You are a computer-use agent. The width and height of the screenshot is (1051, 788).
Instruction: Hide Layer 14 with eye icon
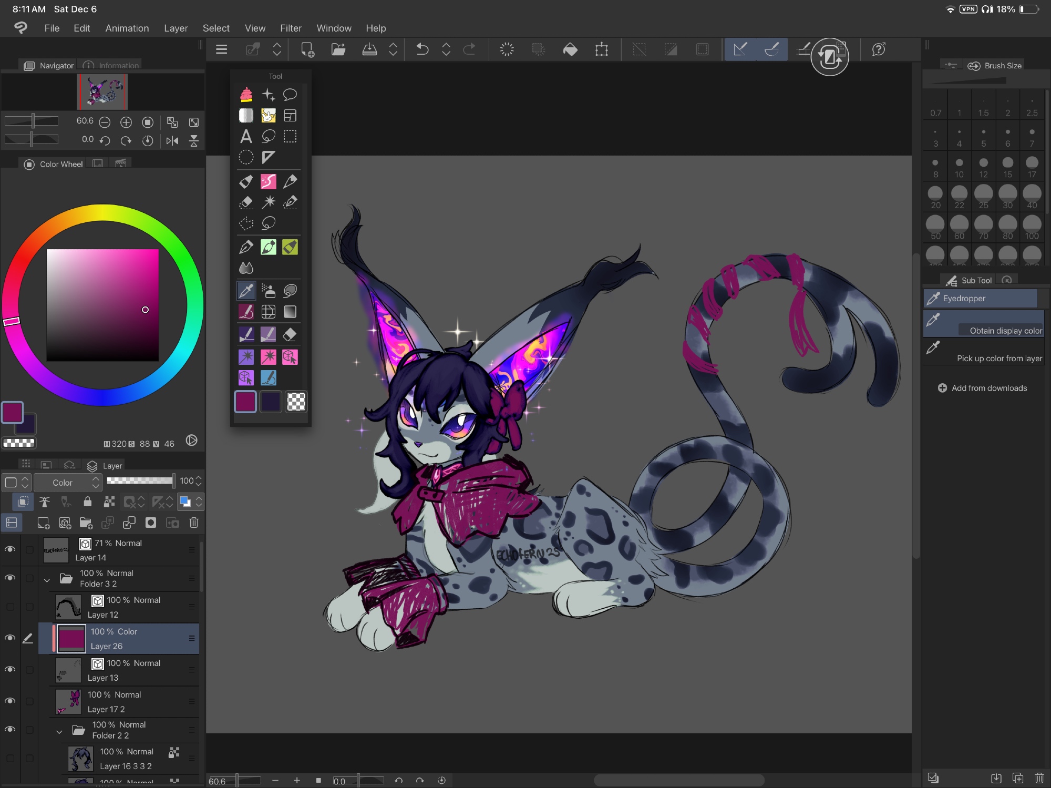tap(10, 549)
